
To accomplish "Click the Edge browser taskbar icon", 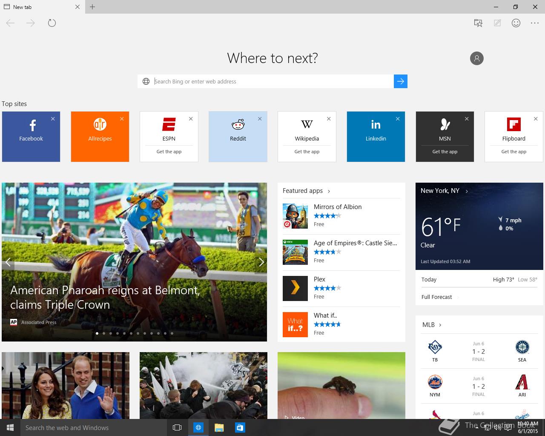I will 198,427.
